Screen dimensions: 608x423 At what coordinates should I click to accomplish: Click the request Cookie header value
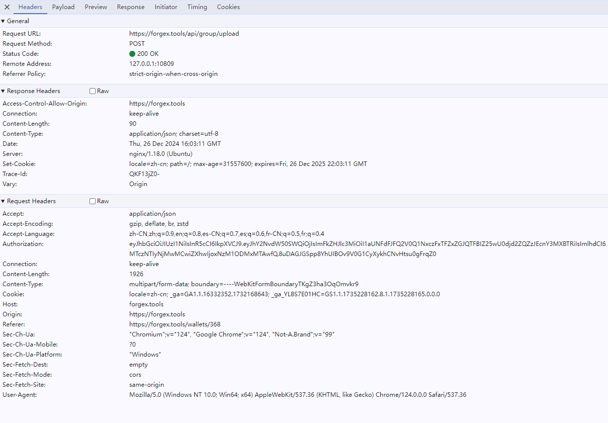[285, 294]
